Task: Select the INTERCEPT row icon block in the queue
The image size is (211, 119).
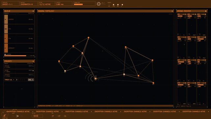Action: [6, 48]
